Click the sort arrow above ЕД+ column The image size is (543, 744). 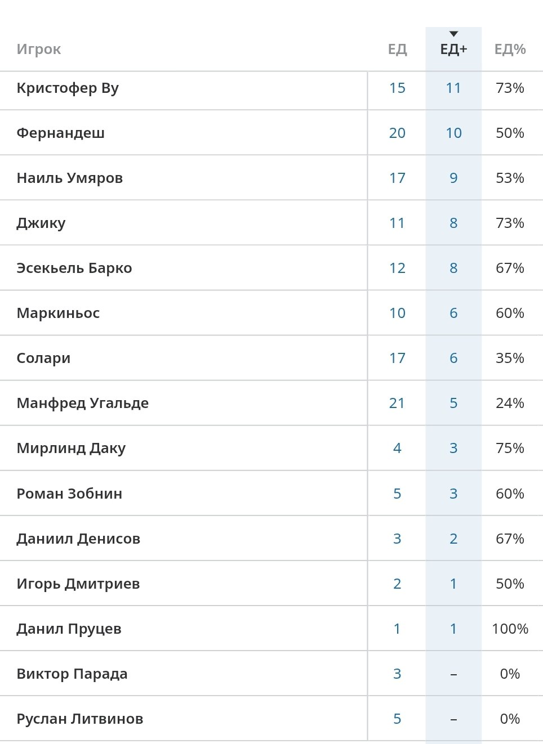[x=453, y=34]
